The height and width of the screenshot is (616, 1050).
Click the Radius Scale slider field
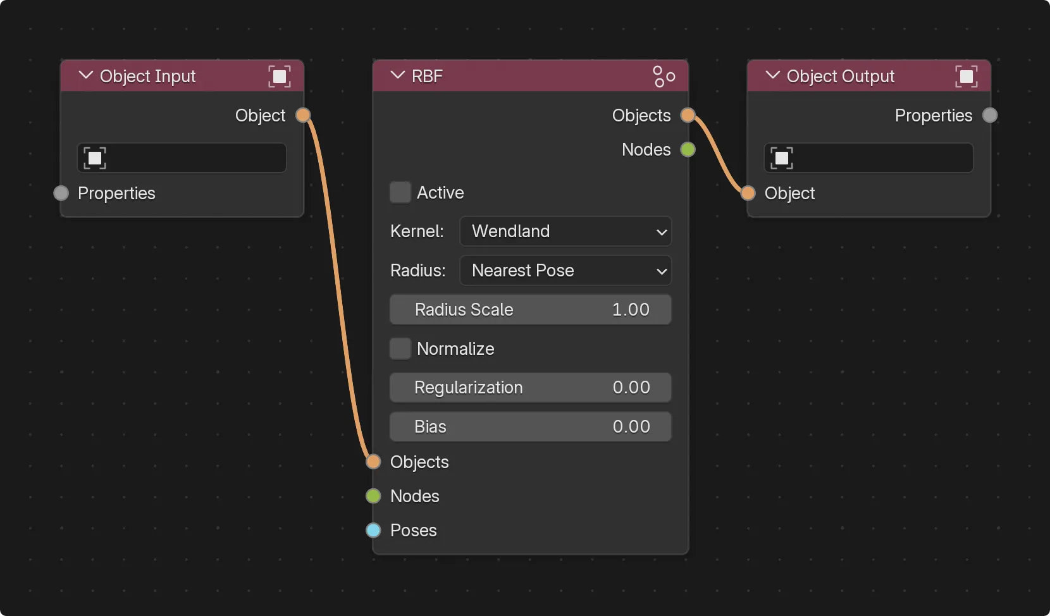tap(531, 309)
